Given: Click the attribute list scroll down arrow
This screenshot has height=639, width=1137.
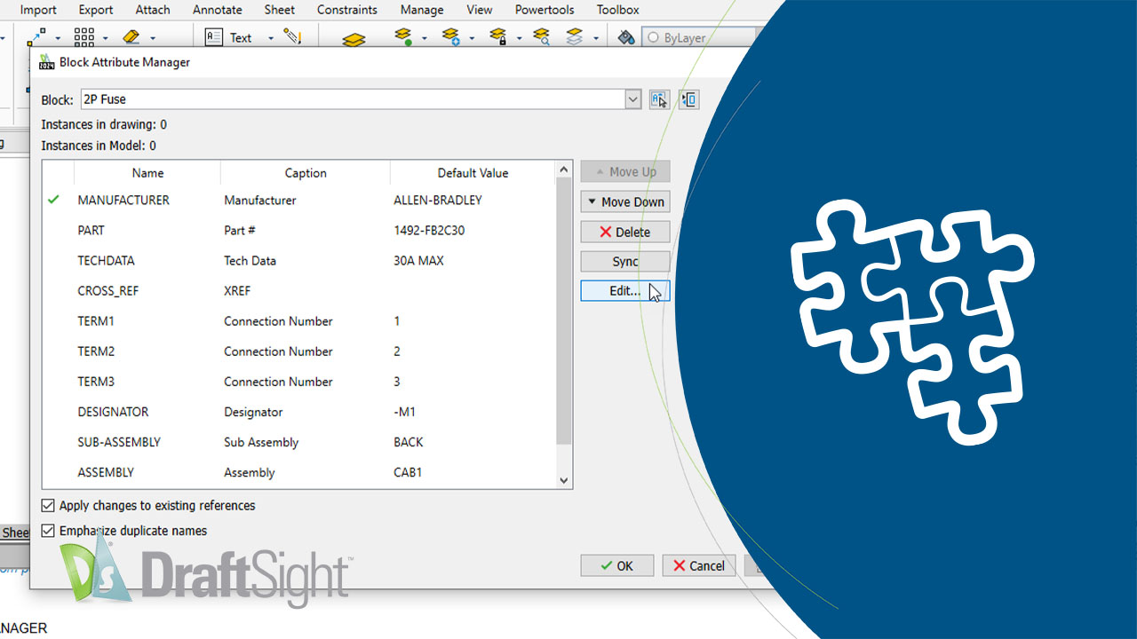Looking at the screenshot, I should 563,480.
